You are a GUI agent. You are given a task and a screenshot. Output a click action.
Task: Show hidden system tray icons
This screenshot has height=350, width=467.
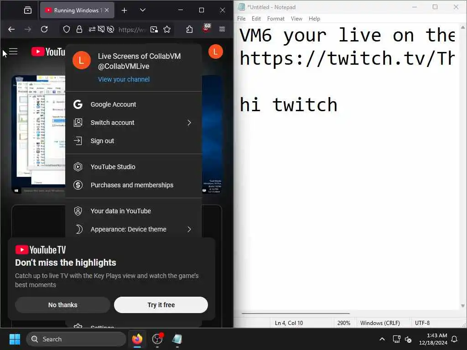(382, 339)
